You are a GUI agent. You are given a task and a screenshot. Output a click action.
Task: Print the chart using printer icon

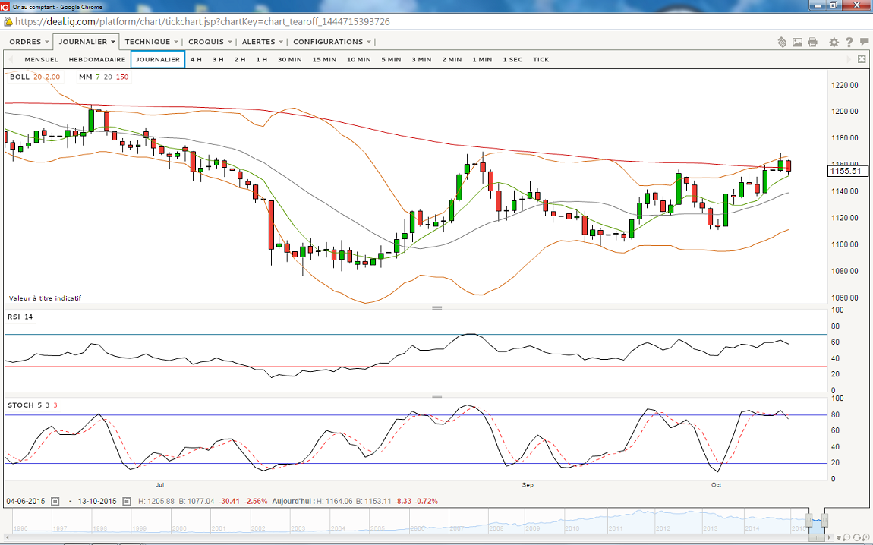click(812, 43)
